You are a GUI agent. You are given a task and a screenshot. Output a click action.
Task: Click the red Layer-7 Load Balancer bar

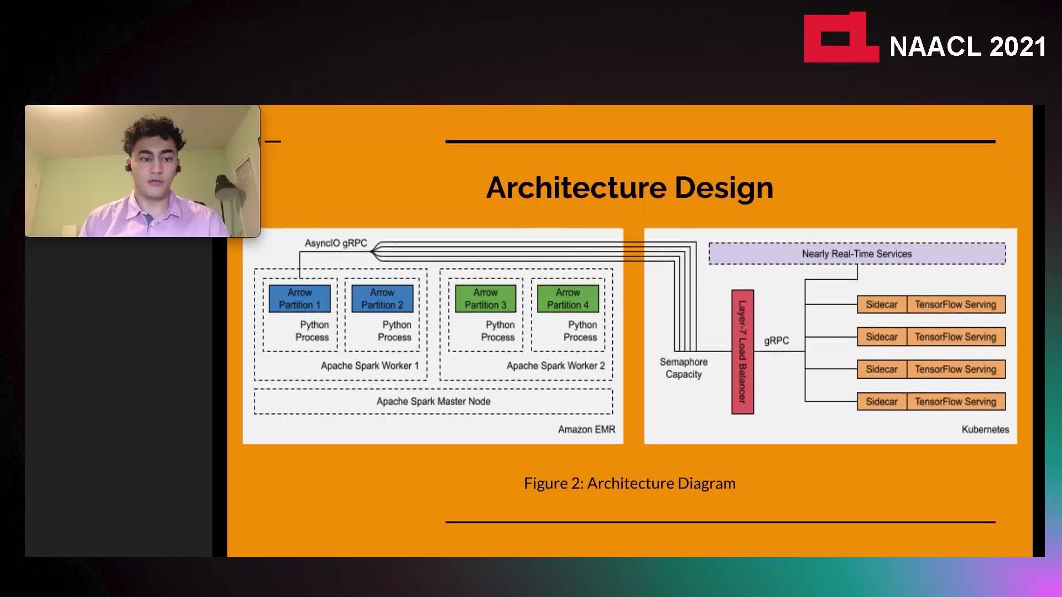742,352
